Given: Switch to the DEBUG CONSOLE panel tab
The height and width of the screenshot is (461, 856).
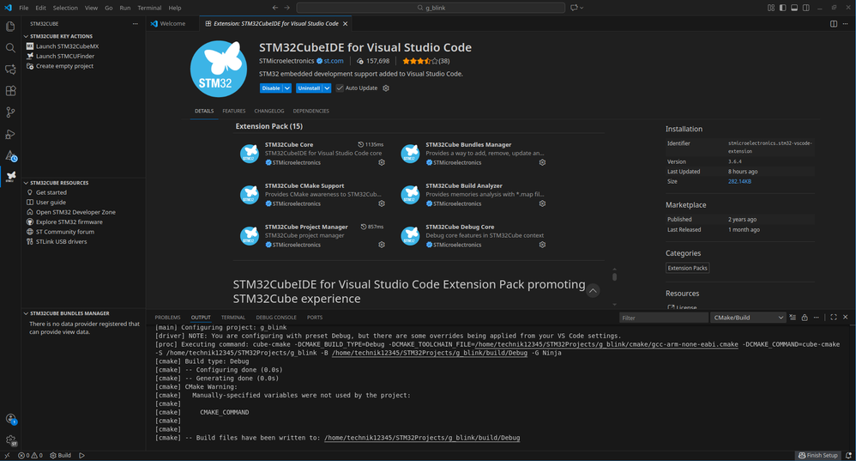Looking at the screenshot, I should pyautogui.click(x=276, y=318).
